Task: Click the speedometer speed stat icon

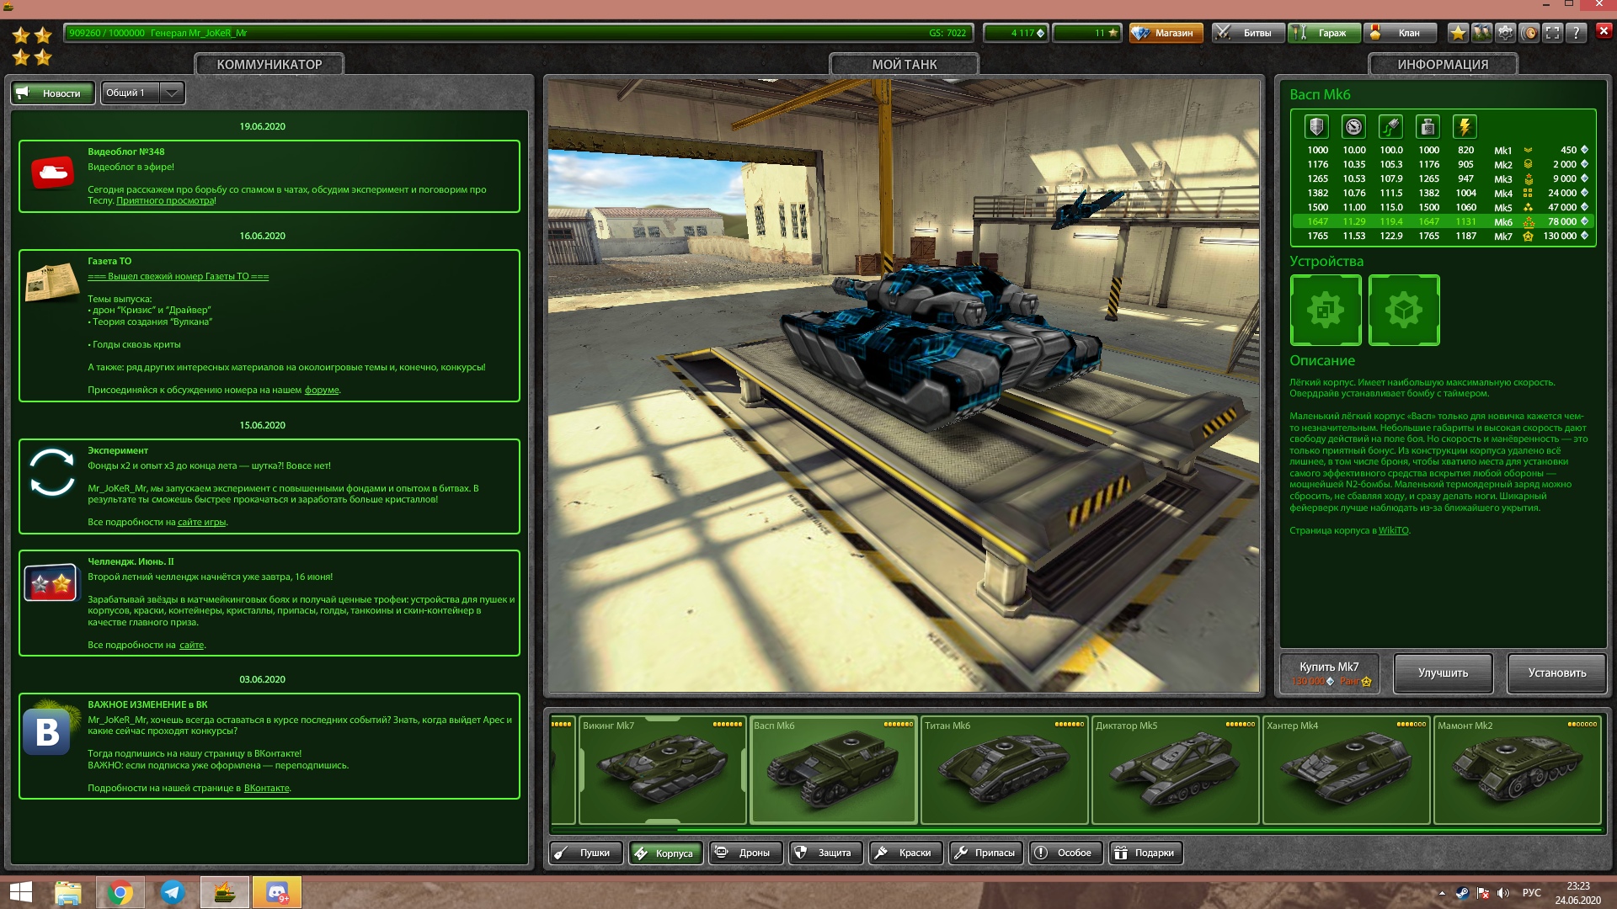Action: point(1353,127)
